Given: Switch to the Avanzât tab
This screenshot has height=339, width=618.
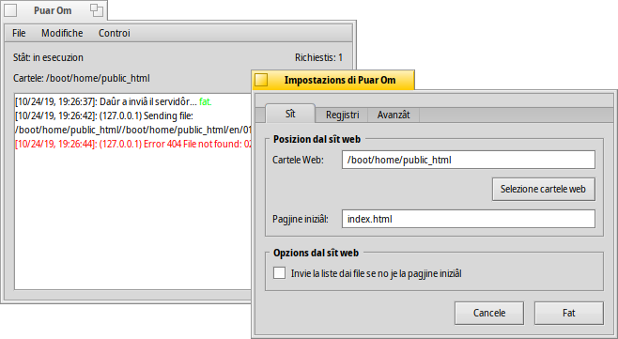Looking at the screenshot, I should pyautogui.click(x=394, y=116).
